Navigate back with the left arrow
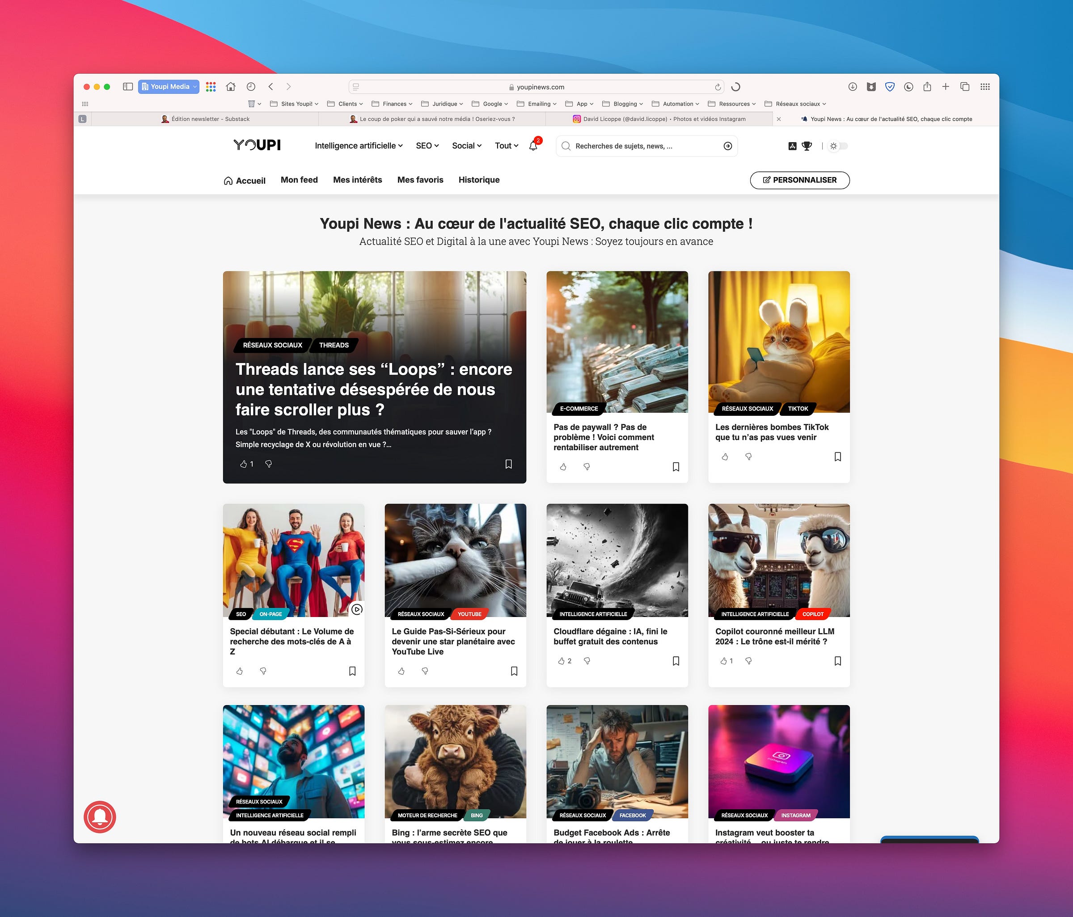This screenshot has width=1073, height=917. tap(270, 86)
